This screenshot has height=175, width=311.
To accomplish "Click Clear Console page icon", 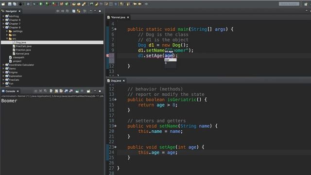I will tap(51, 91).
